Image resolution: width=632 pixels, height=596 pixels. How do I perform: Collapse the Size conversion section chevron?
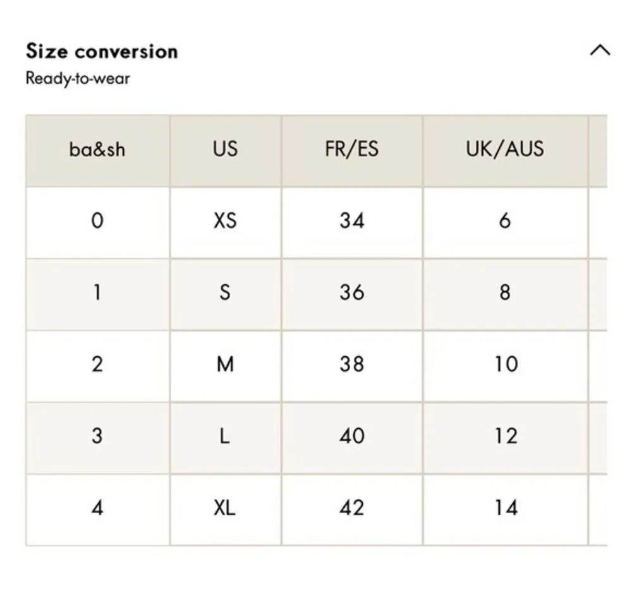(600, 51)
